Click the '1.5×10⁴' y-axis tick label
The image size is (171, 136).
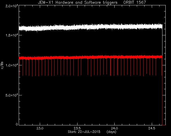(12, 35)
